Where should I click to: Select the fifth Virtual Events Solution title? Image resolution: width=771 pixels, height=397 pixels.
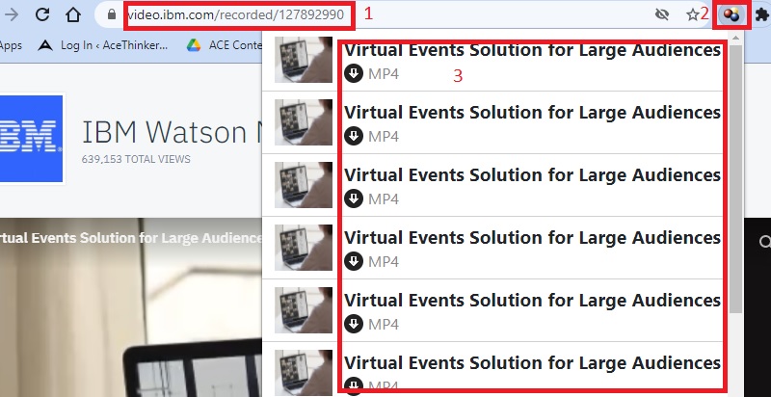[533, 301]
